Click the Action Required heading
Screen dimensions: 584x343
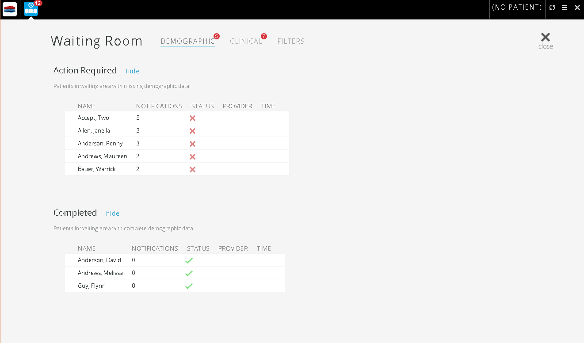(85, 71)
